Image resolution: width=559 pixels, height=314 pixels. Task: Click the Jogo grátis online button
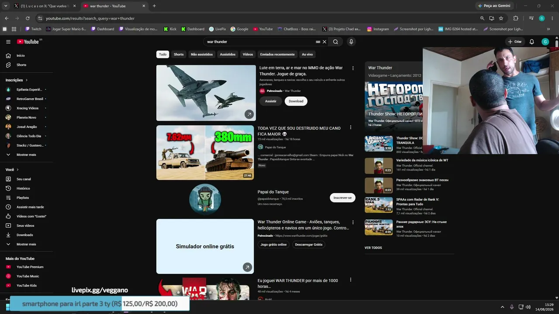[x=273, y=245]
